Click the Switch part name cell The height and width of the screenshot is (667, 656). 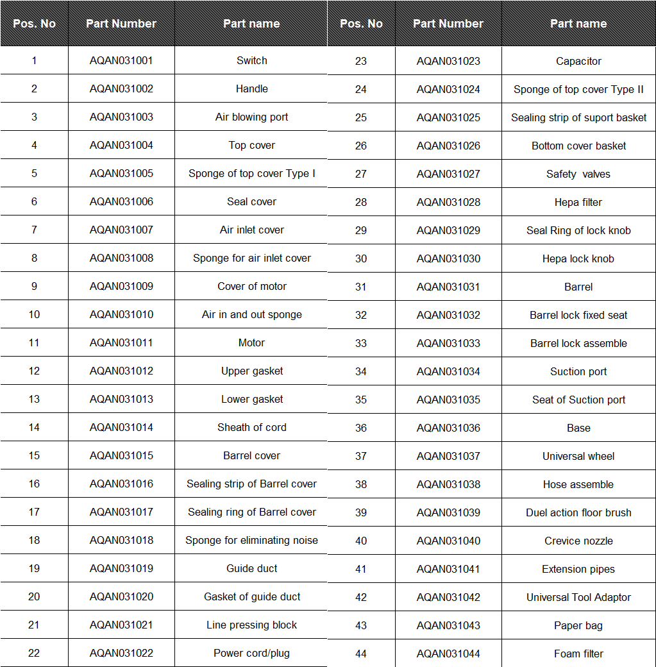tap(251, 60)
